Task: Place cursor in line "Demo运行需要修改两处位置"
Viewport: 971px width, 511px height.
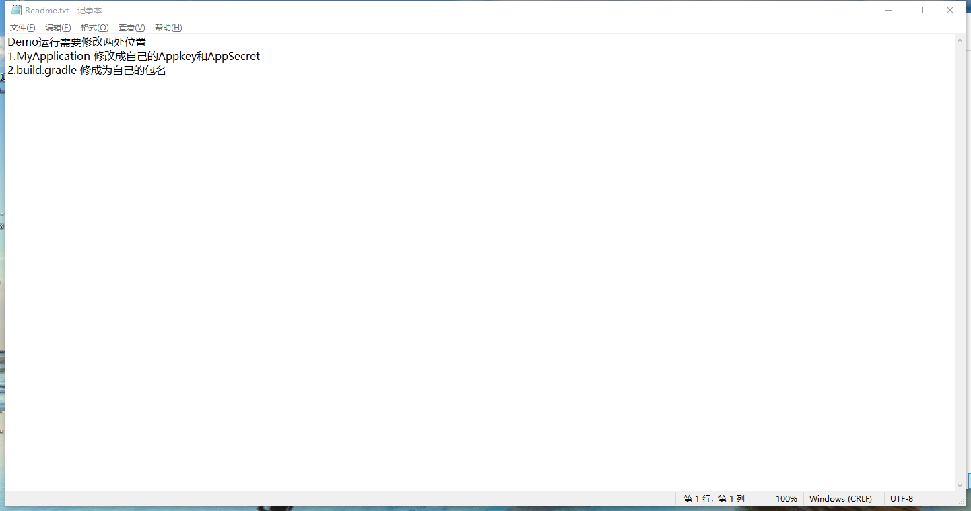Action: 77,42
